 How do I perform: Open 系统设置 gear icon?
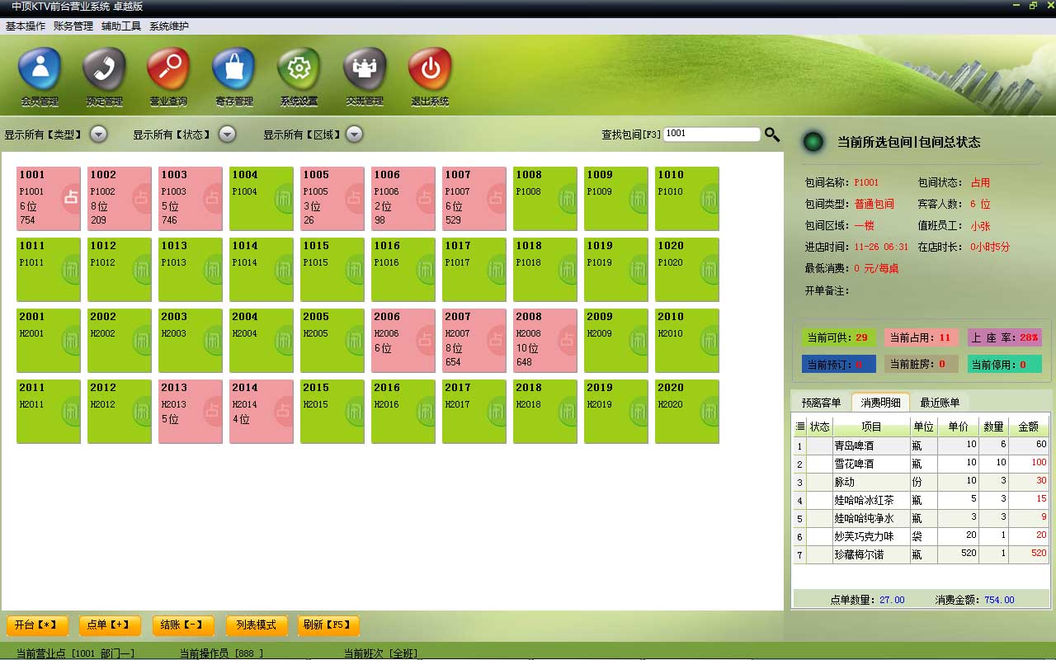pos(299,70)
